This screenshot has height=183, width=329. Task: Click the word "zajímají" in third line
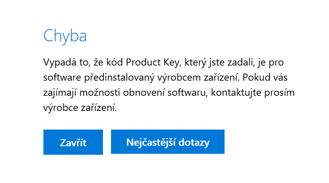(x=60, y=93)
